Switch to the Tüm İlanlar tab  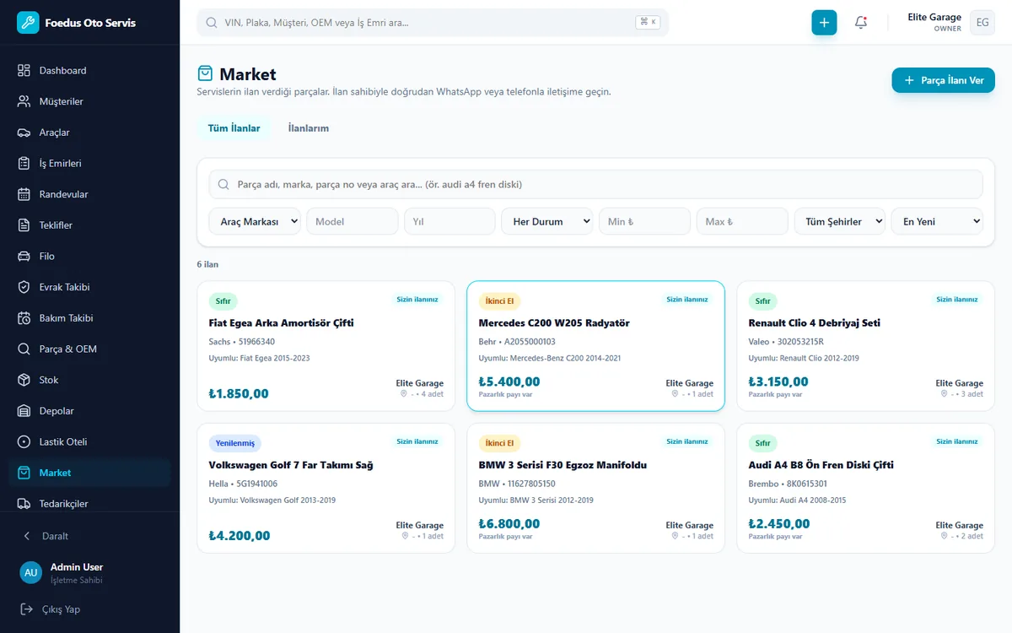pyautogui.click(x=234, y=128)
